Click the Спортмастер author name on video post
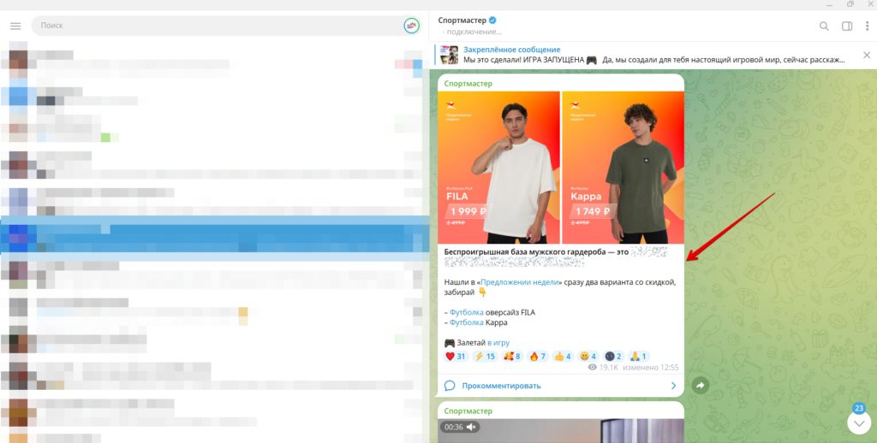The width and height of the screenshot is (877, 443). pyautogui.click(x=468, y=411)
